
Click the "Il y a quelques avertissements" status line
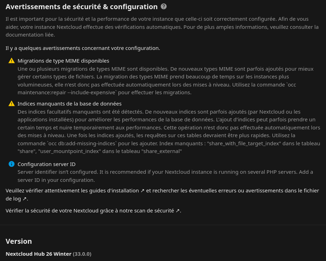coord(83,48)
